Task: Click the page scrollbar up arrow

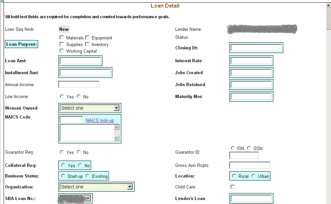Action: pyautogui.click(x=329, y=6)
